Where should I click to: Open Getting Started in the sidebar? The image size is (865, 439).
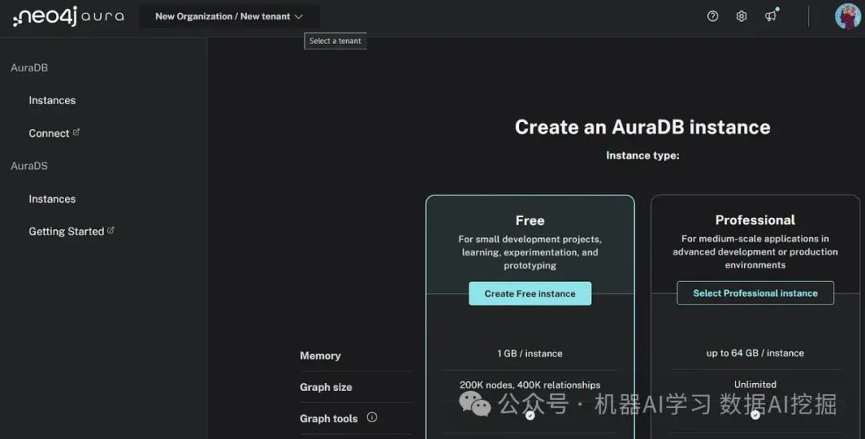(x=66, y=232)
